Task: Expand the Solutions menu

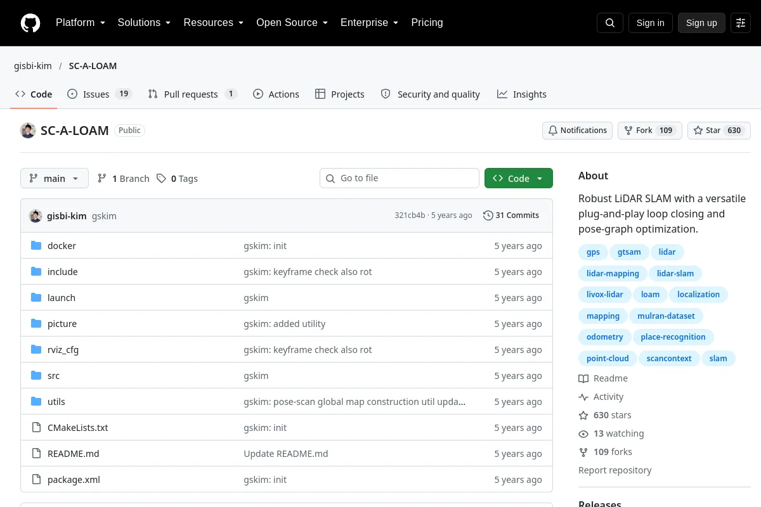Action: click(144, 23)
